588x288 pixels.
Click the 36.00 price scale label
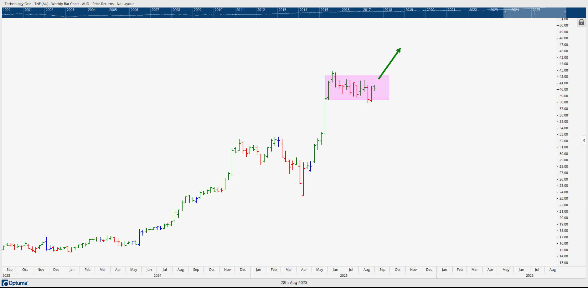tap(564, 115)
